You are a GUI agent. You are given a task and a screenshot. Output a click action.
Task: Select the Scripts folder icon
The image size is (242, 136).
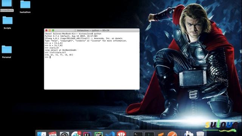click(x=8, y=20)
